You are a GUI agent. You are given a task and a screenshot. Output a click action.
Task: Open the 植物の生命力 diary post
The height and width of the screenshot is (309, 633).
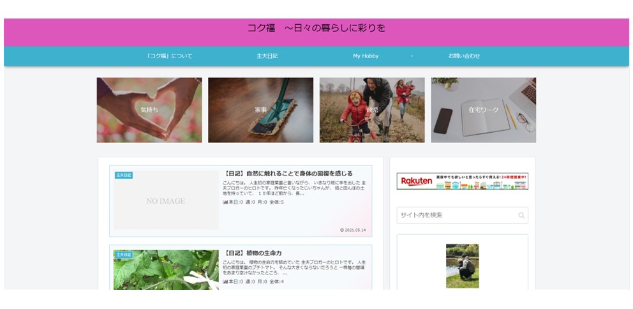[x=253, y=253]
